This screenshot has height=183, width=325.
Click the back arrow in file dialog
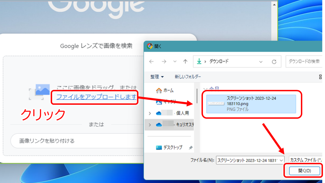(x=152, y=62)
